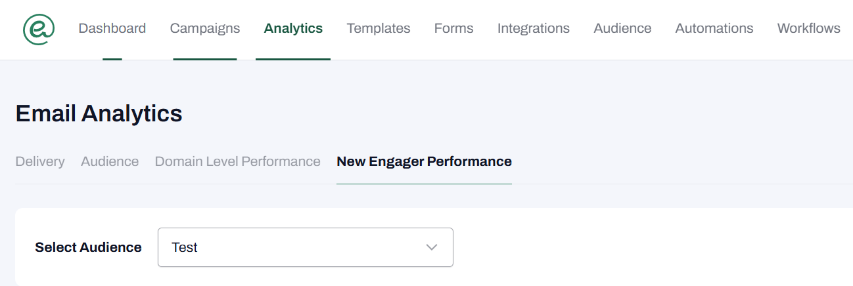Screen dimensions: 853x286
Task: Open the Domain Level Performance tab
Action: click(x=237, y=161)
